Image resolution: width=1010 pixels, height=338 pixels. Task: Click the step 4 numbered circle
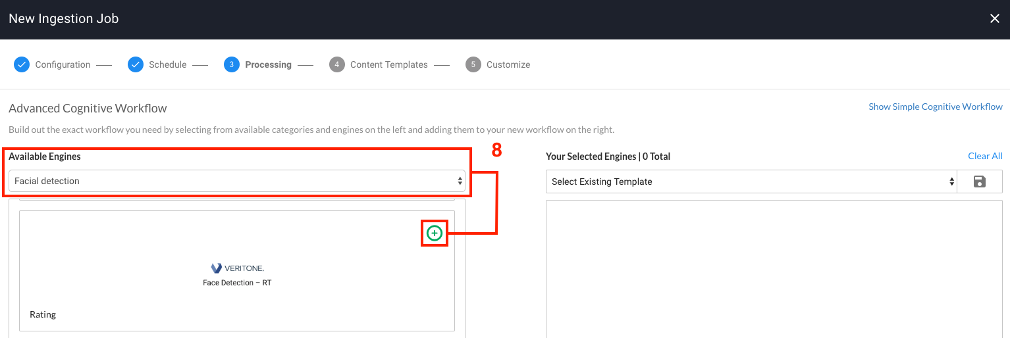[337, 64]
